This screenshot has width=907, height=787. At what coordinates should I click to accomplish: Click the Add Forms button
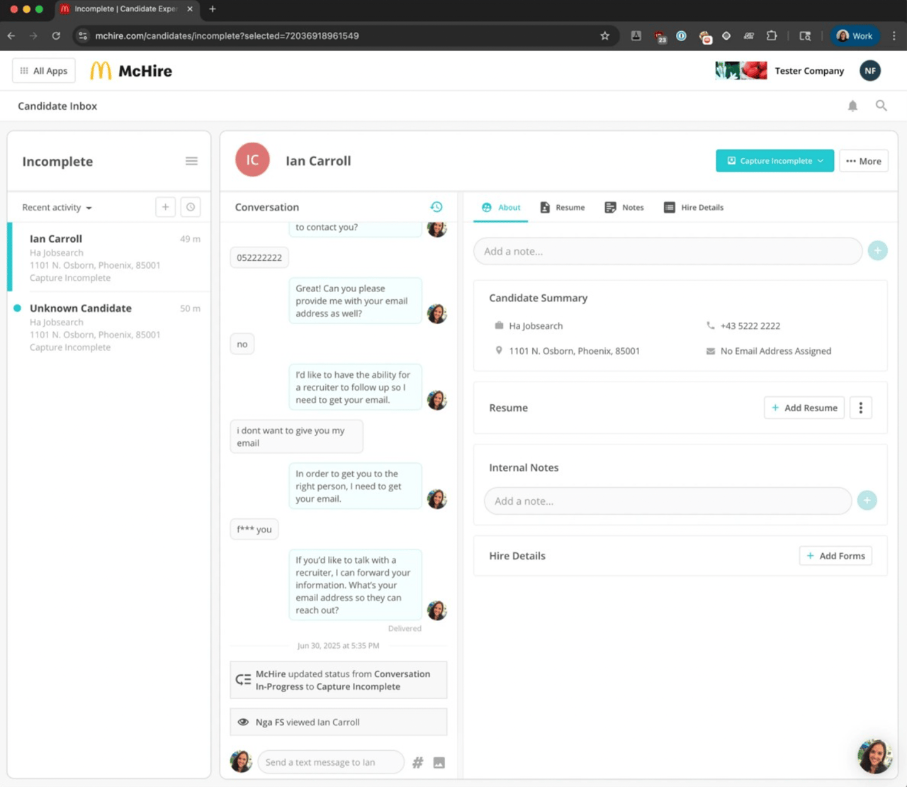click(835, 556)
